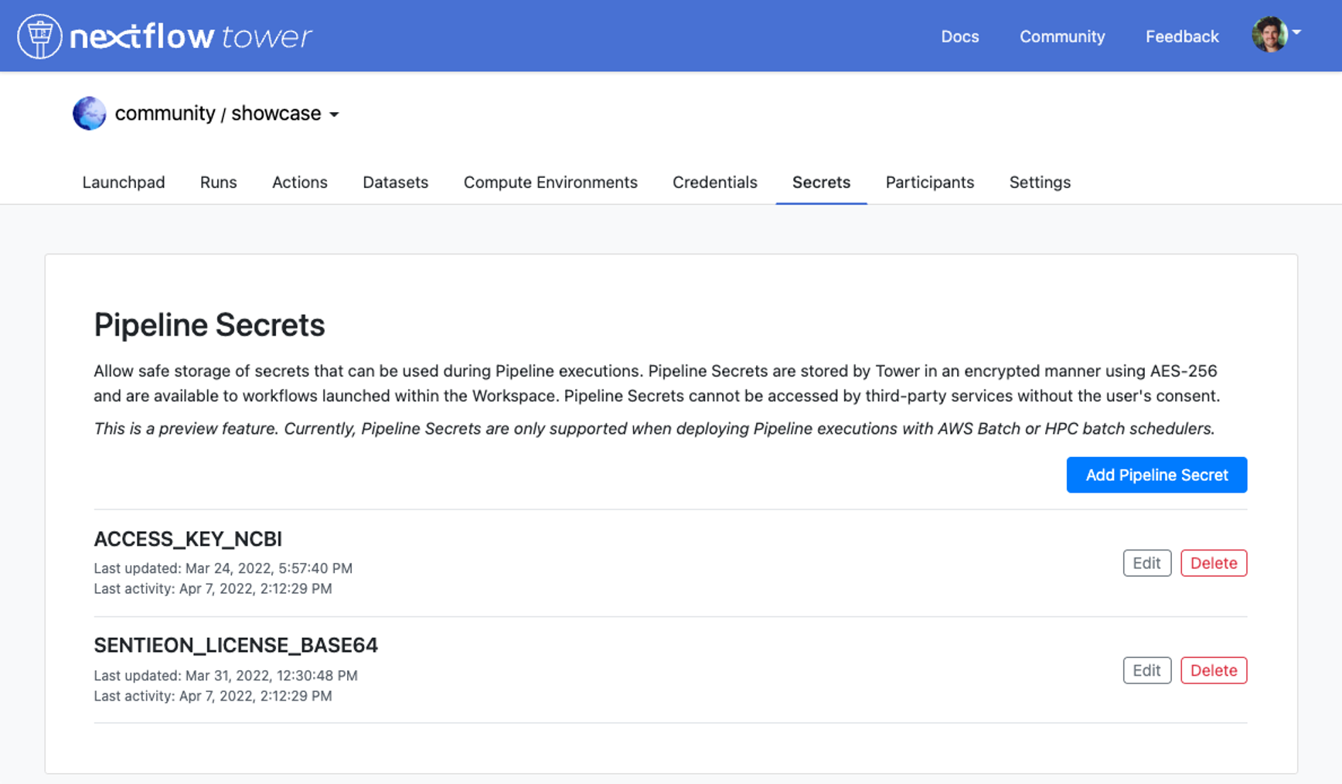Image resolution: width=1342 pixels, height=784 pixels.
Task: Switch to the Credentials tab
Action: coord(715,182)
